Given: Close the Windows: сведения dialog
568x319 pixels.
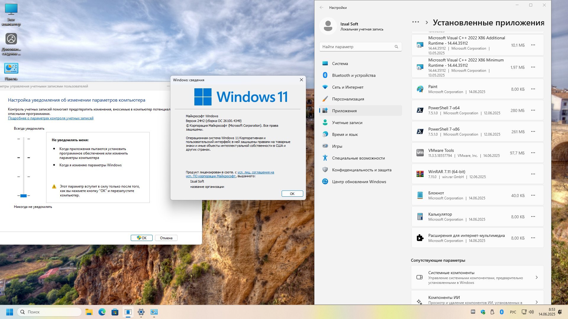Looking at the screenshot, I should 301,80.
